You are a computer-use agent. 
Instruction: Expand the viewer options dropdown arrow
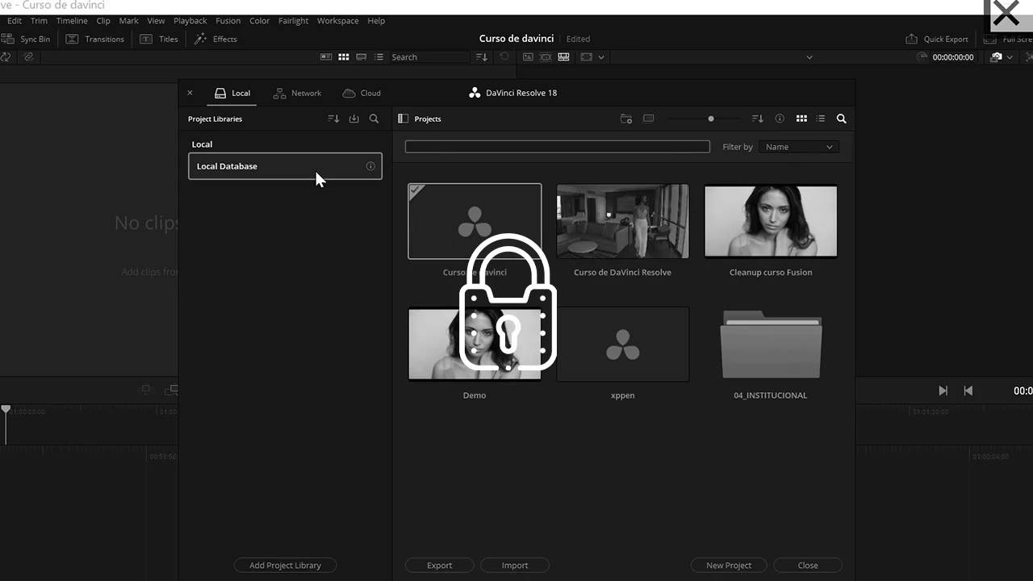pyautogui.click(x=601, y=57)
